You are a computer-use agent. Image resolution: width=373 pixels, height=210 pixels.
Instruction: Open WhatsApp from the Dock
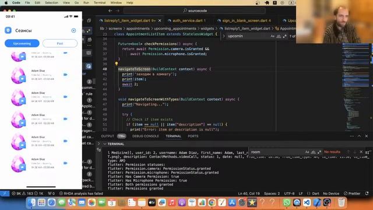[287, 202]
